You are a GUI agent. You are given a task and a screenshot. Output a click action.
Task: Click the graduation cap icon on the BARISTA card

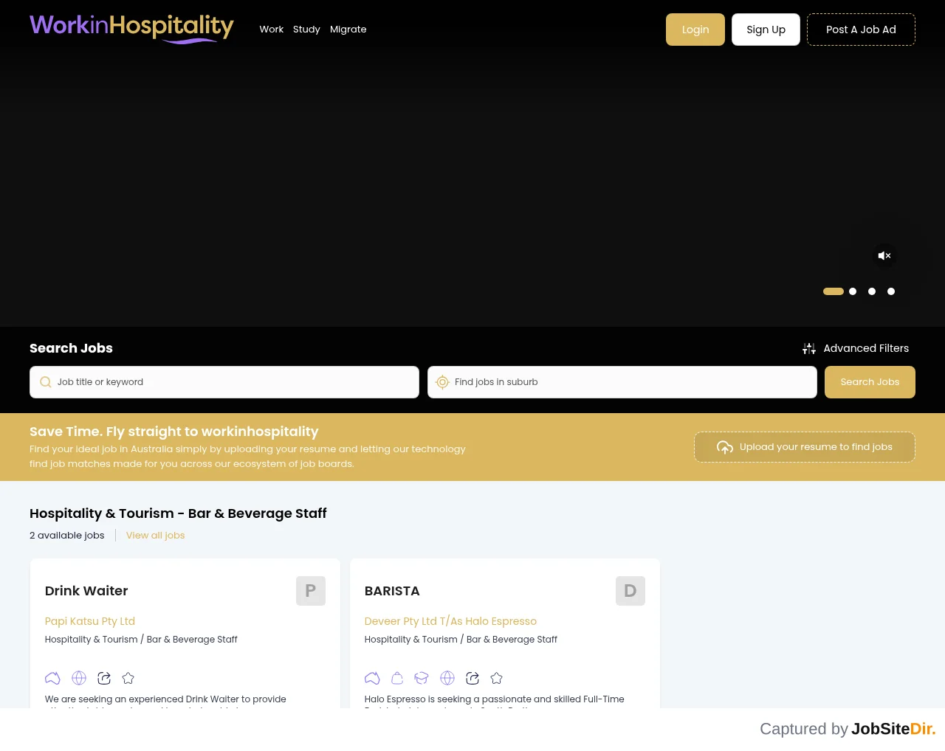[422, 678]
